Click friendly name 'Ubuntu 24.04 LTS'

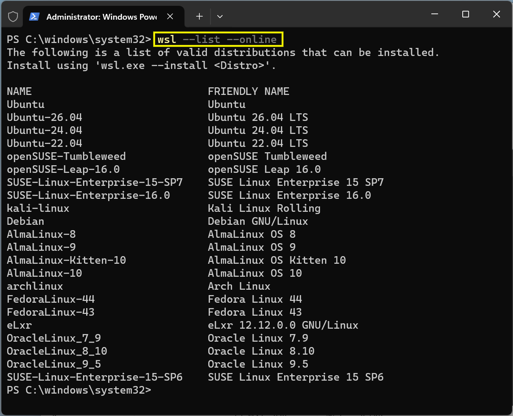(x=258, y=130)
